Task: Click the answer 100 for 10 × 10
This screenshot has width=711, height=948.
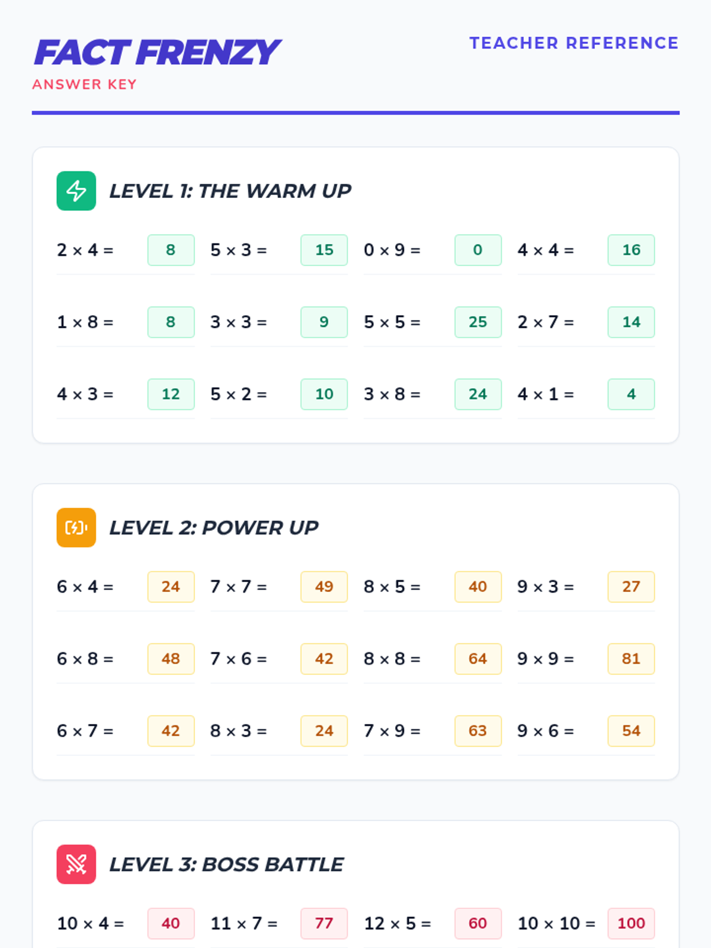Action: (x=631, y=923)
